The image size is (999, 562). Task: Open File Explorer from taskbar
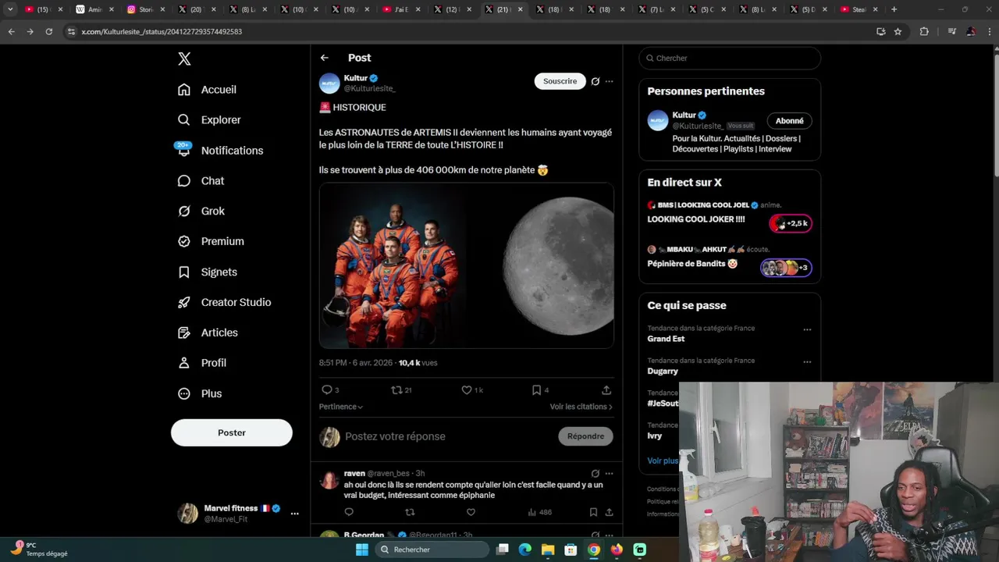coord(548,550)
